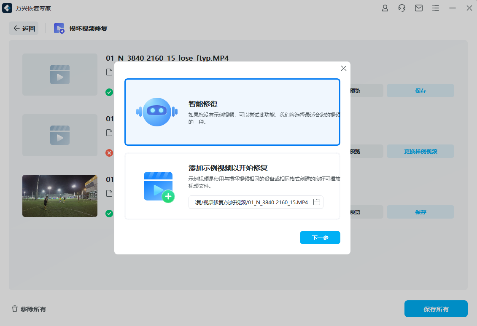477x326 pixels.
Task: Click the robot icon in the 智能修复 card
Action: click(157, 112)
